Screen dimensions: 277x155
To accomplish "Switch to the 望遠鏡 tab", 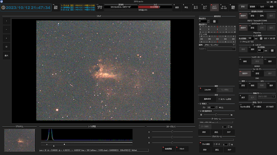I will coord(252,6).
